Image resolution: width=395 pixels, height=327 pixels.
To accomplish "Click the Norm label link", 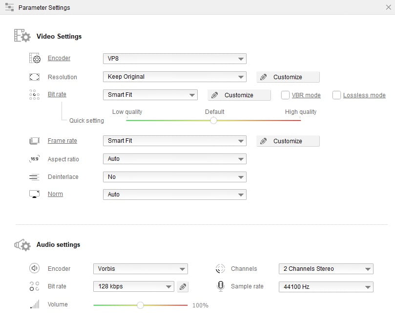I will click(x=55, y=194).
